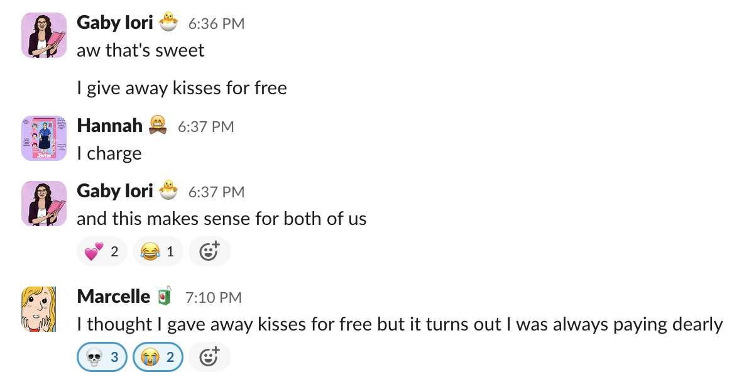Toggle the skull reaction on Marcelle's message
Image resolution: width=749 pixels, height=377 pixels.
click(102, 358)
